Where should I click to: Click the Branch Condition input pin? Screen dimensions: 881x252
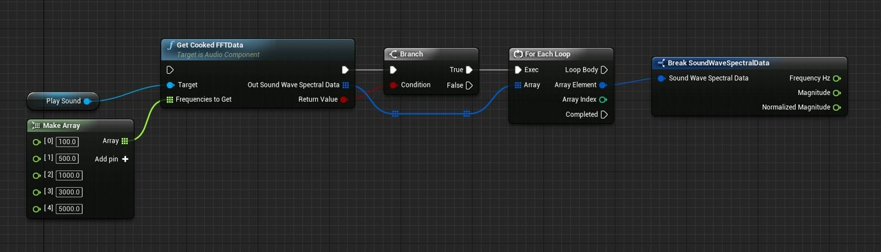[394, 85]
